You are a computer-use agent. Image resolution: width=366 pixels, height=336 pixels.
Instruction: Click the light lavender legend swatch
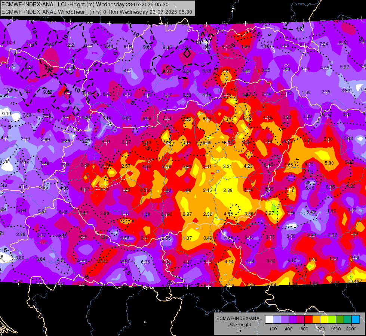click(x=277, y=320)
